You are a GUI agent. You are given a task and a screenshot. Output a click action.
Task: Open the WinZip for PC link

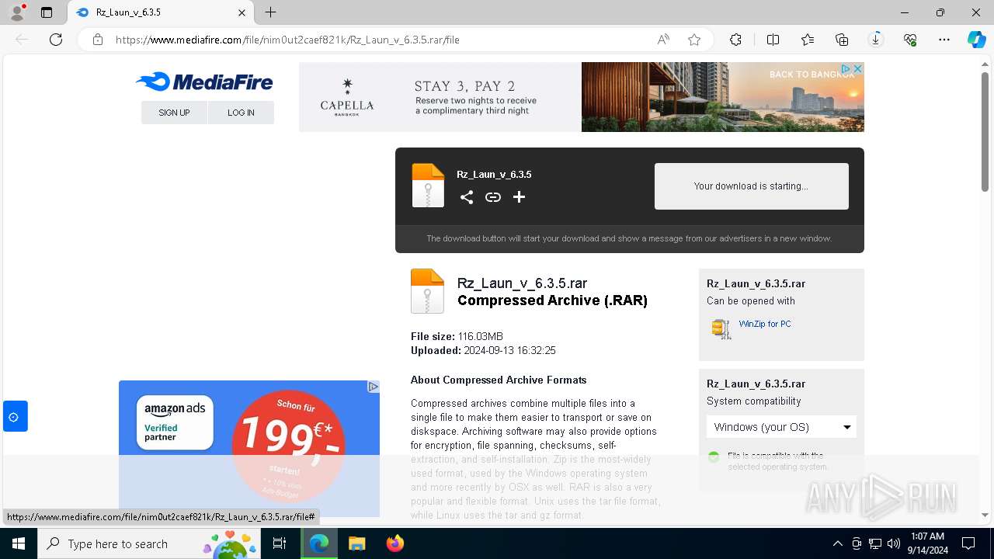(x=765, y=324)
